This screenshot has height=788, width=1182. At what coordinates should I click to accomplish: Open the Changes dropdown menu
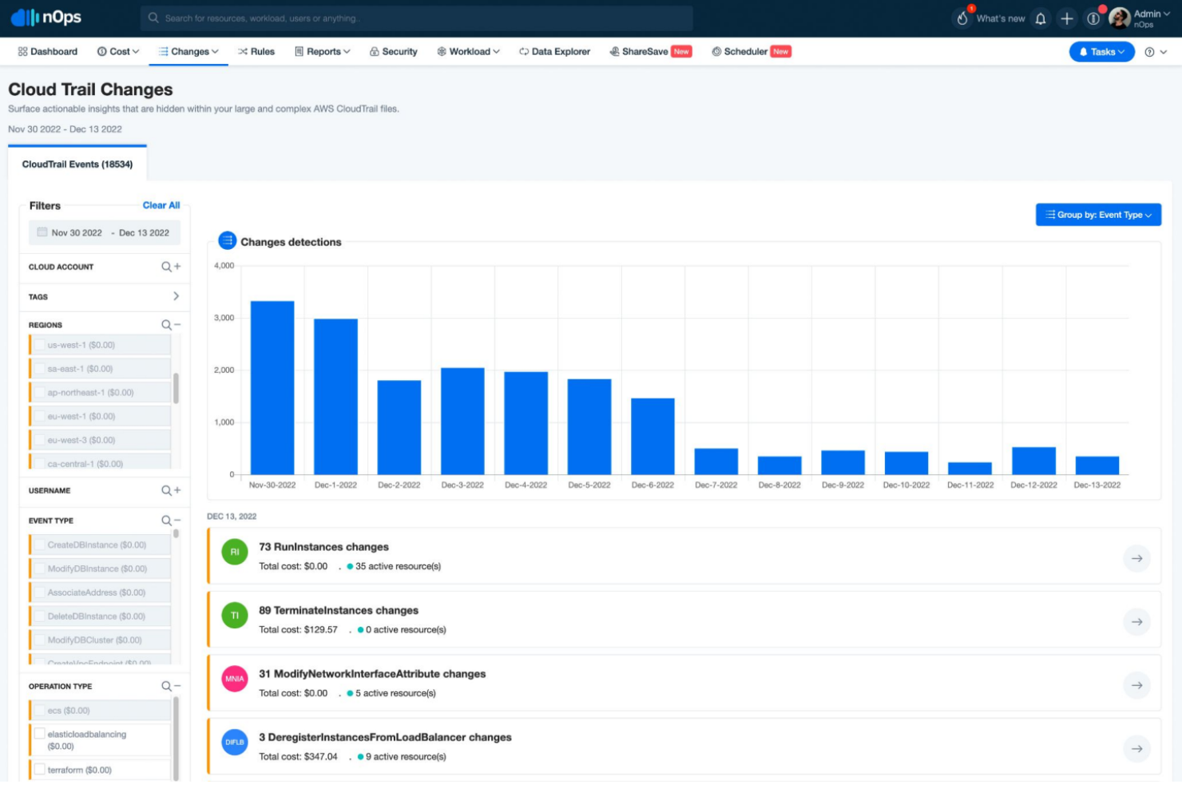[188, 52]
